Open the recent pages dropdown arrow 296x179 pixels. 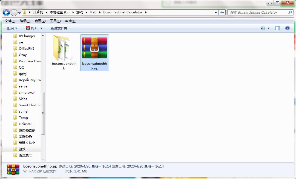click(19, 13)
